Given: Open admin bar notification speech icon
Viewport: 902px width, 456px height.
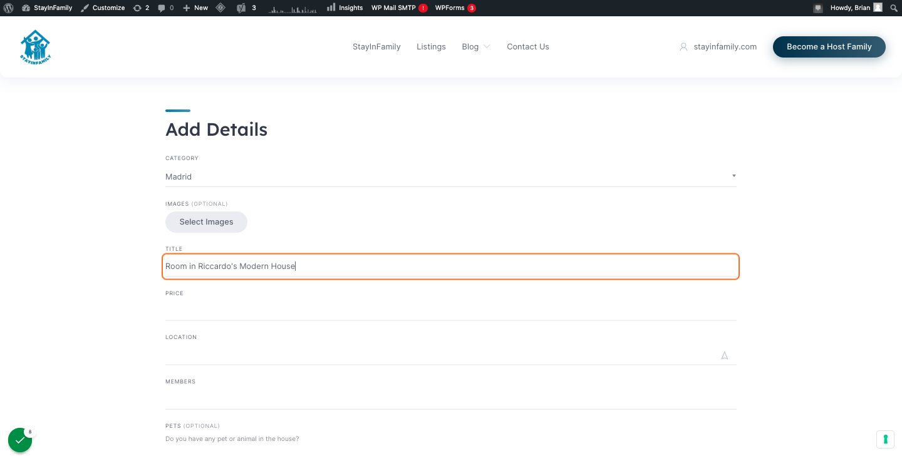Looking at the screenshot, I should click(x=817, y=8).
